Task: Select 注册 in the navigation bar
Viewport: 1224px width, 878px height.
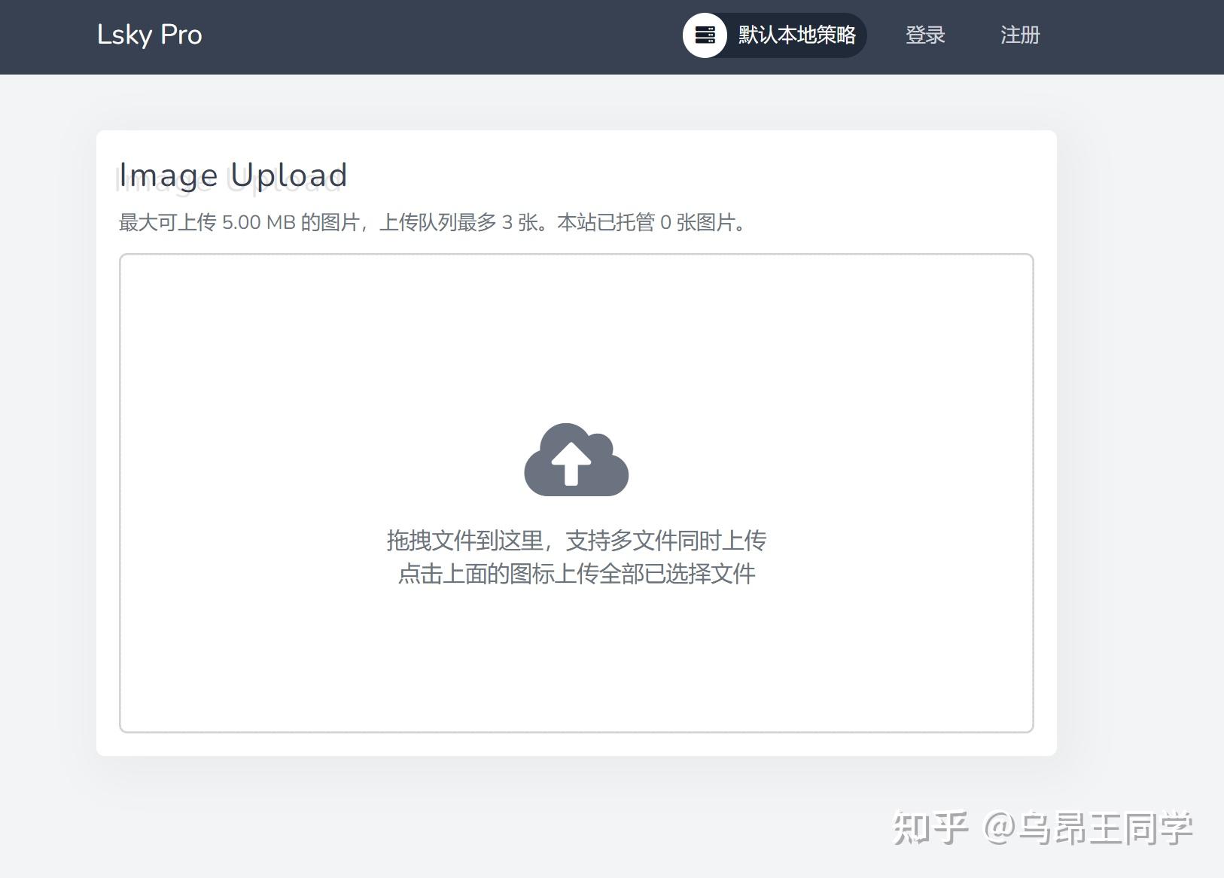Action: coord(1020,35)
